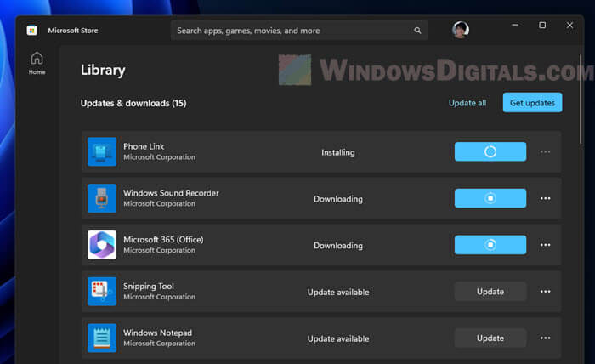
Task: Click the Installing status of Phone Link
Action: 338,152
